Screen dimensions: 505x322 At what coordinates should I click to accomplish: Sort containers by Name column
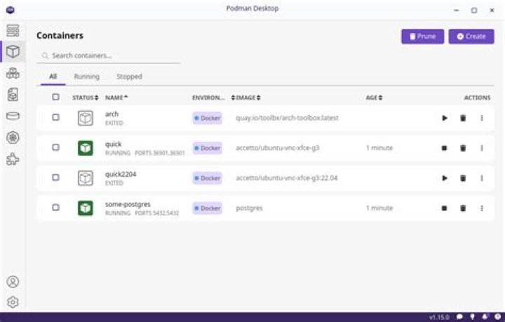(x=116, y=98)
